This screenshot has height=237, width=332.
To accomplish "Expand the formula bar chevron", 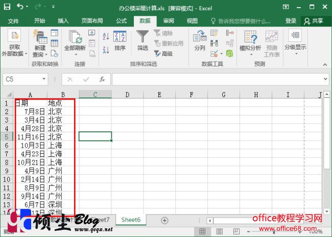I will click(x=325, y=79).
